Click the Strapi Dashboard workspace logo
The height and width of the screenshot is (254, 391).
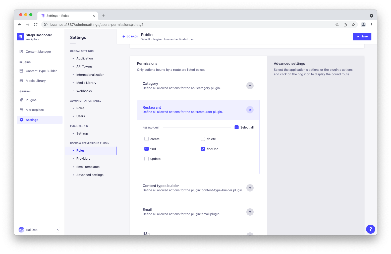20,37
